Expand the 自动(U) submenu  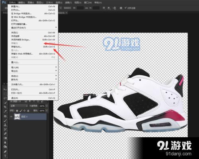click(x=33, y=76)
